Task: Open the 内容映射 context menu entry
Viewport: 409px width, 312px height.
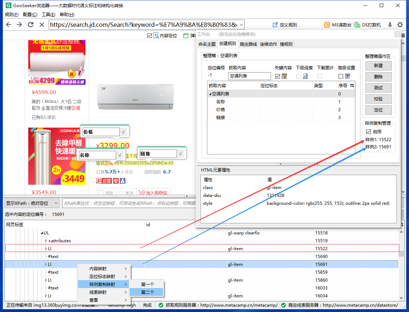Action: (104, 269)
